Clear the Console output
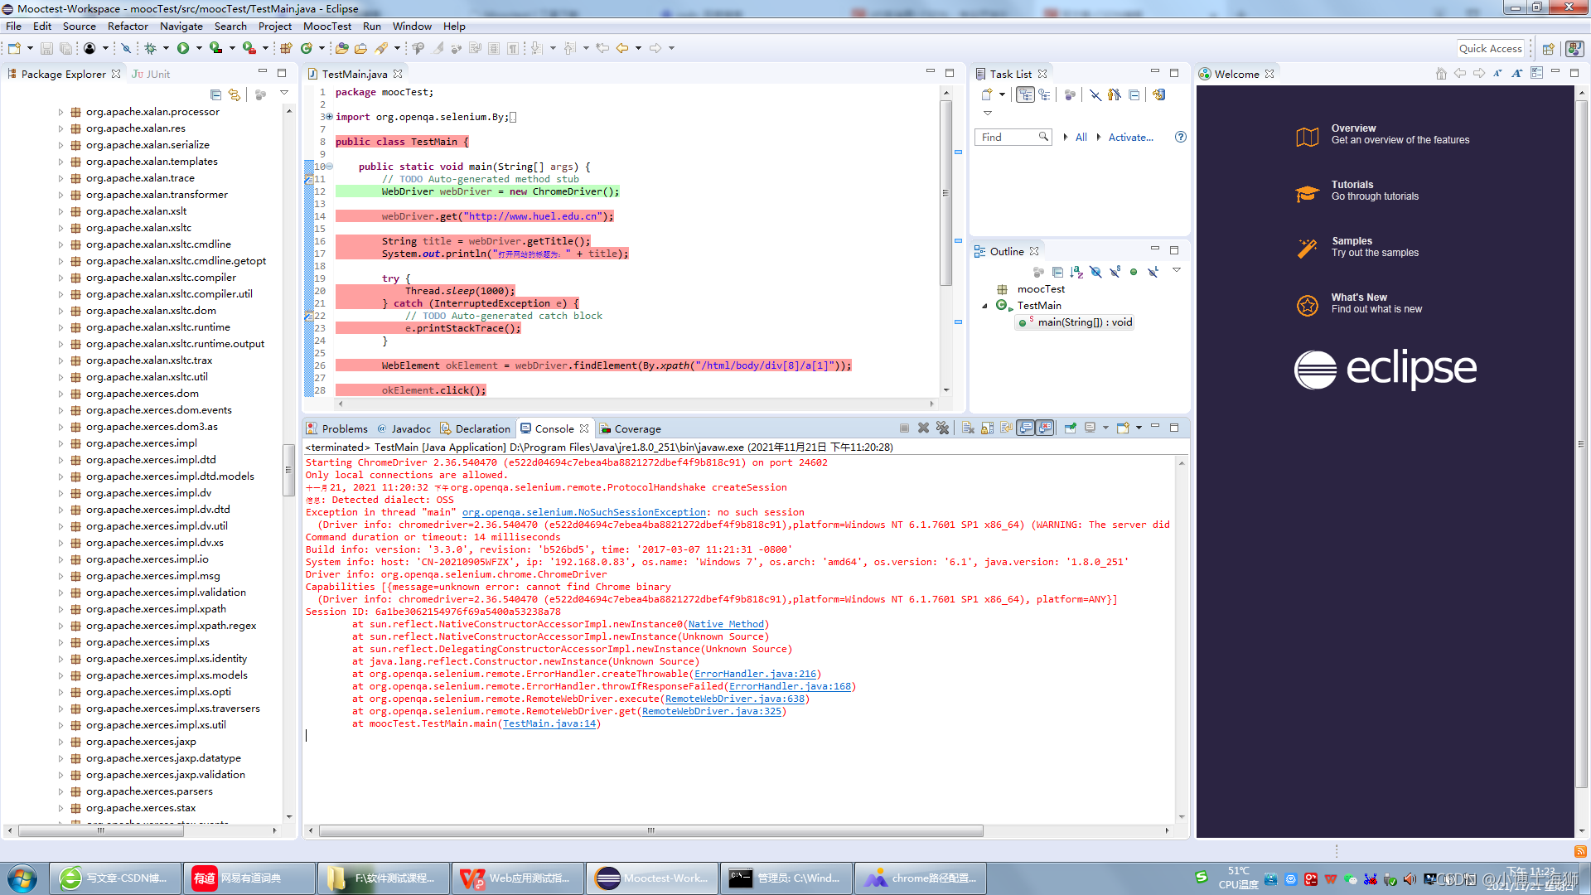This screenshot has height=895, width=1591. (968, 428)
